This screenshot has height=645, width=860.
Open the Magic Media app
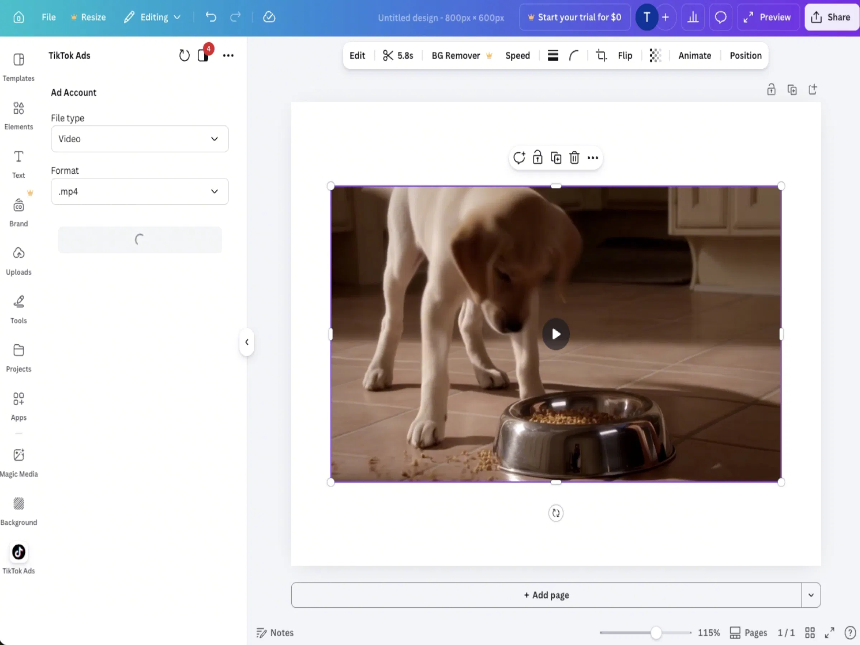[19, 463]
